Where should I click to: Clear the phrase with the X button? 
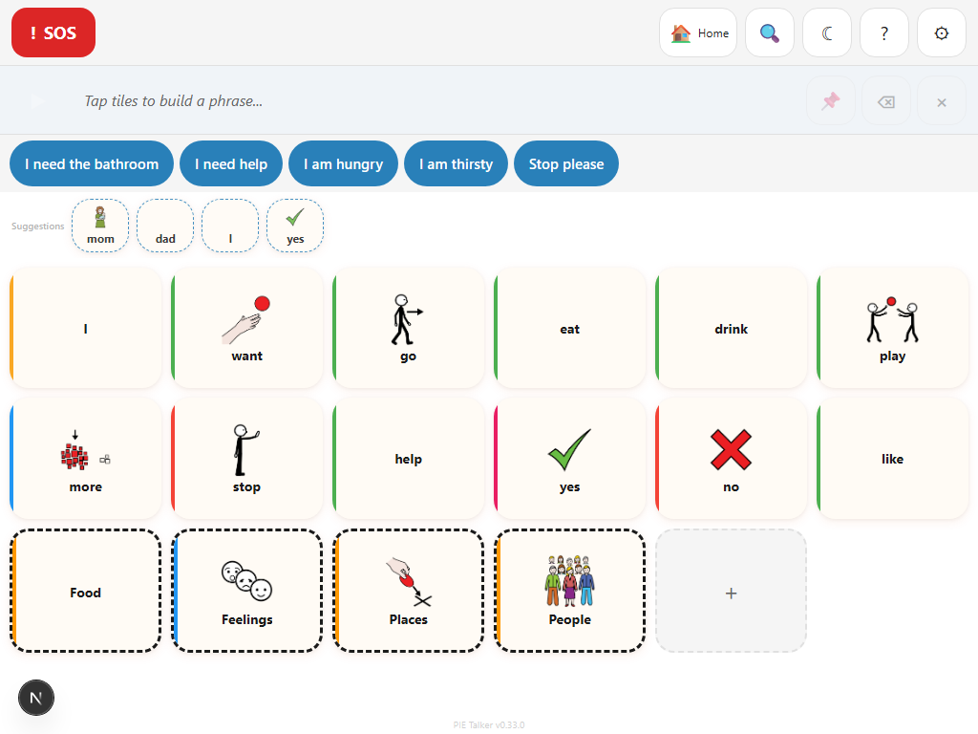click(941, 101)
